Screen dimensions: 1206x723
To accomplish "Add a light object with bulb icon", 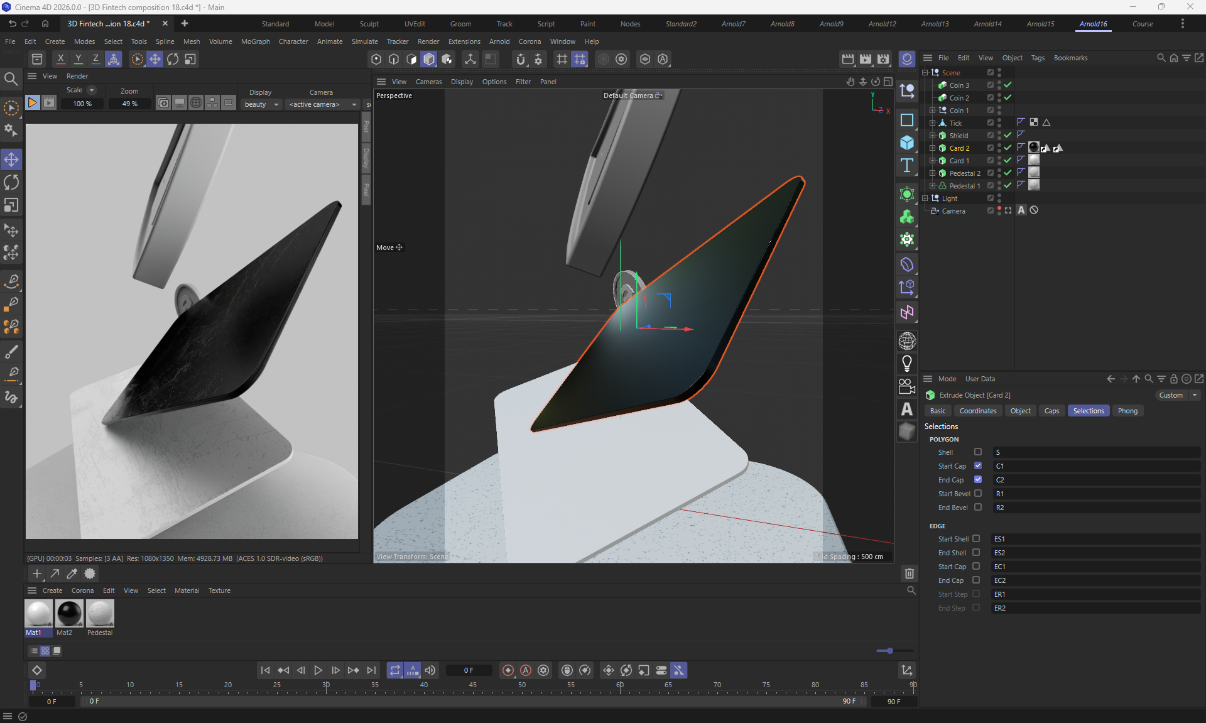I will (x=906, y=363).
